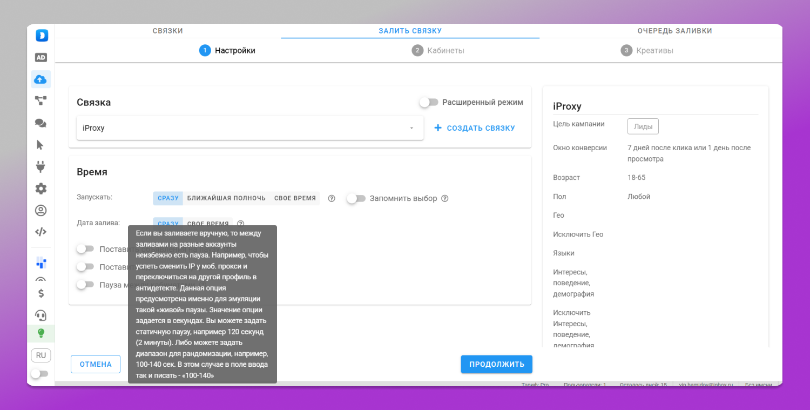
Task: Open the headset support icon
Action: [x=40, y=315]
